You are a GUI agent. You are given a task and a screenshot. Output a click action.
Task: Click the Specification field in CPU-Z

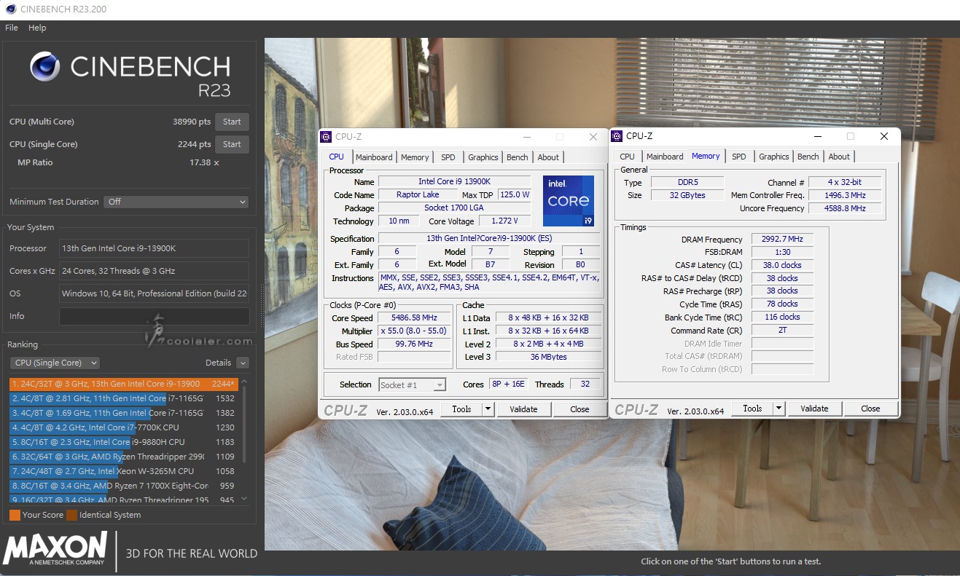489,239
